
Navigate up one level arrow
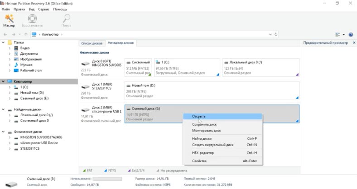pyautogui.click(x=26, y=34)
